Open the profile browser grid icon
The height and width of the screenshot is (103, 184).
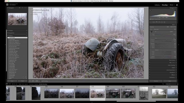tap(175, 29)
